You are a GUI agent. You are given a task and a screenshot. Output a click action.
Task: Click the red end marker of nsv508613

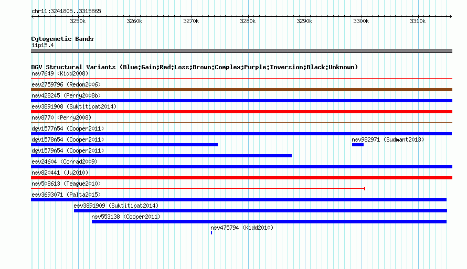coord(365,189)
